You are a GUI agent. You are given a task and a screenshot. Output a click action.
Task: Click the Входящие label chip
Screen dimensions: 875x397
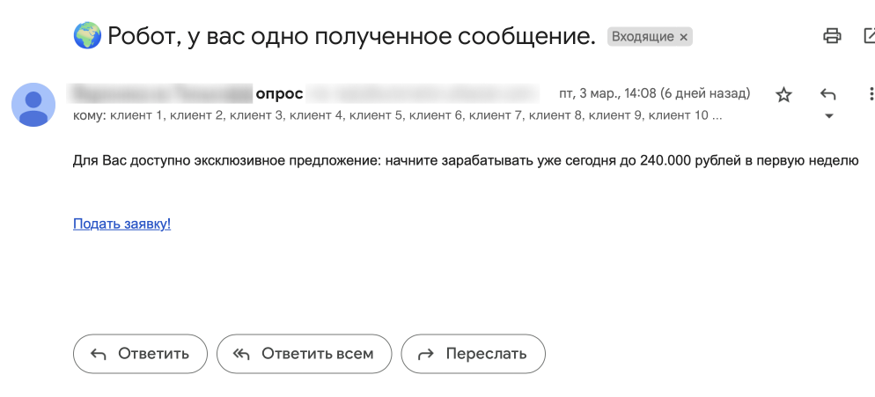tap(643, 37)
